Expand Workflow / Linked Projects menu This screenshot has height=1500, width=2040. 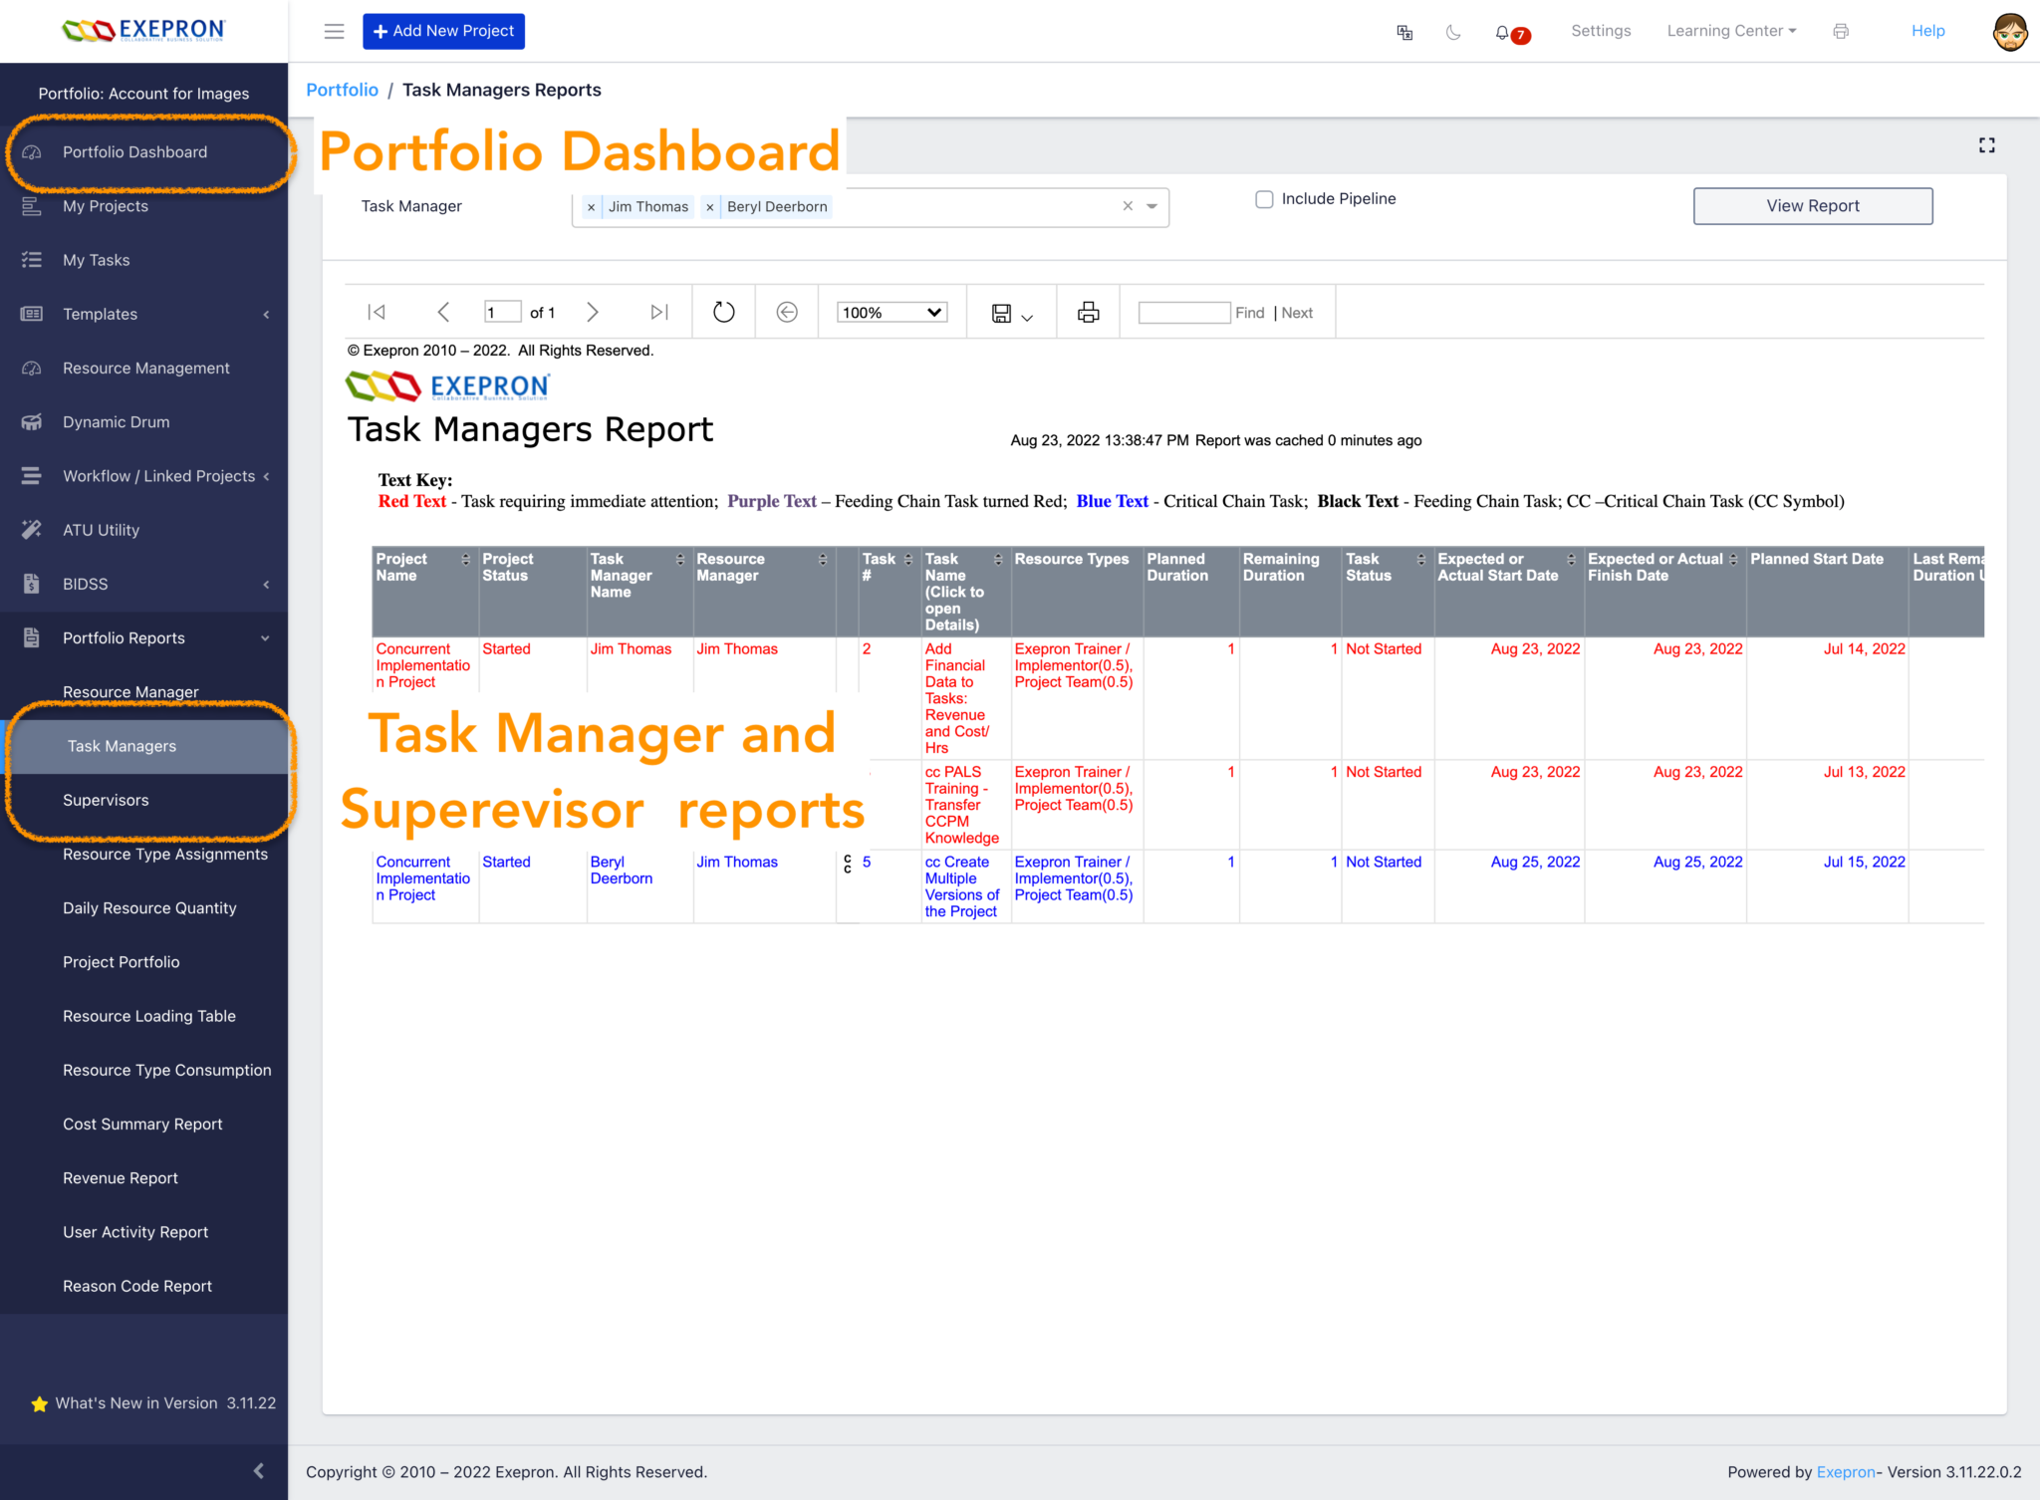point(144,476)
